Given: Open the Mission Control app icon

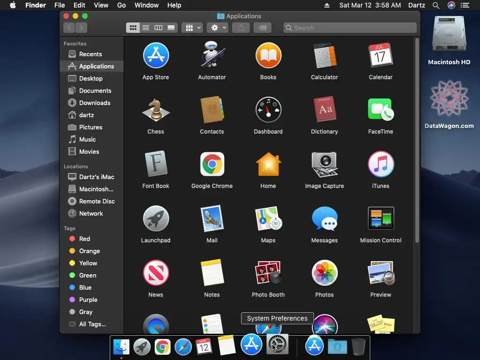Looking at the screenshot, I should pos(381,218).
